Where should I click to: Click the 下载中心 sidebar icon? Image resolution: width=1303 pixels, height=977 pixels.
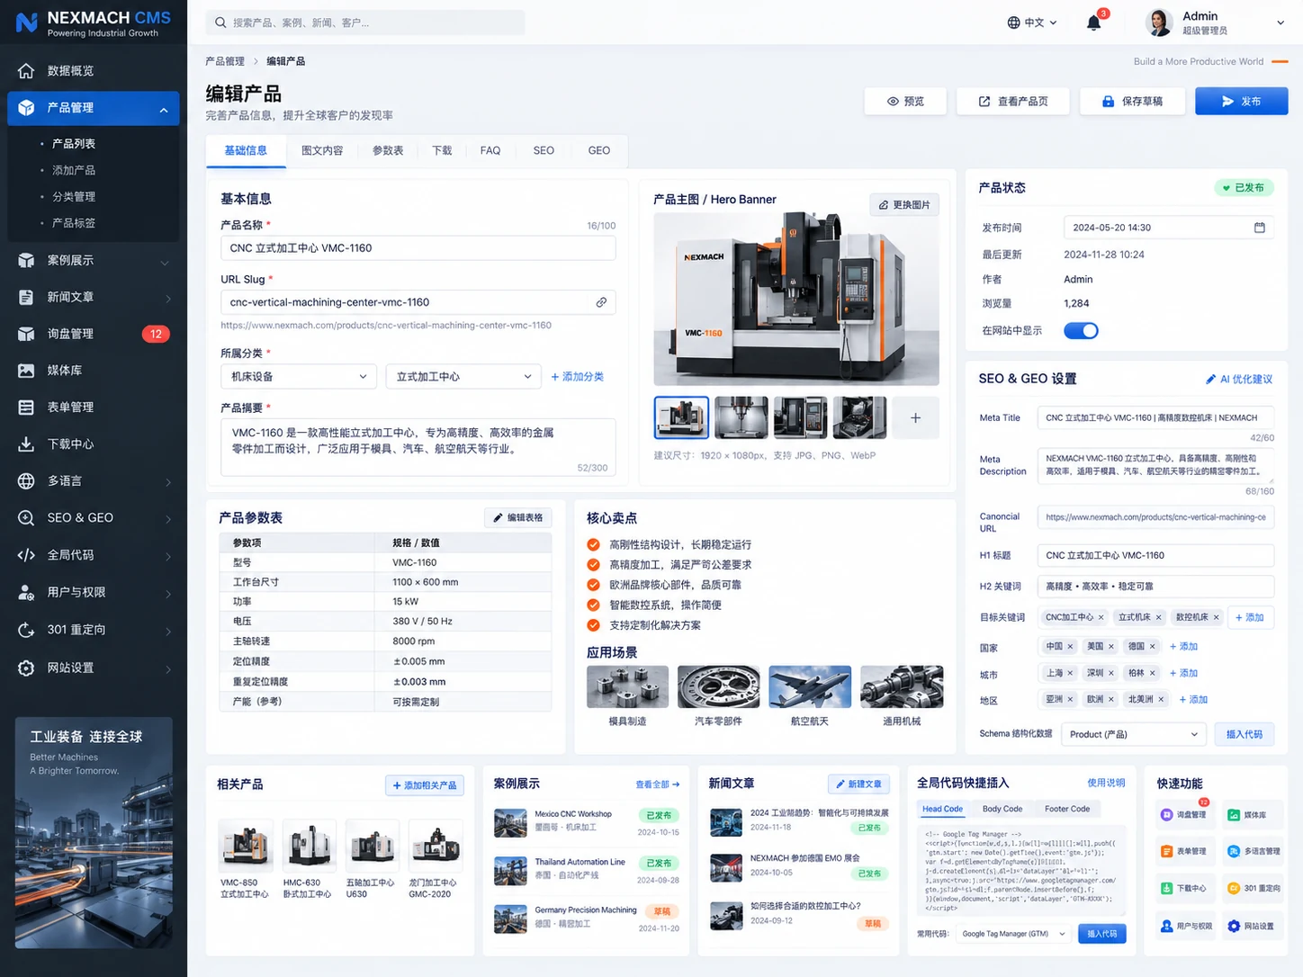[x=26, y=444]
